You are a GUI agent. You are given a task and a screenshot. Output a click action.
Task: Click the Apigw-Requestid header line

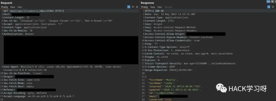coord(169,70)
